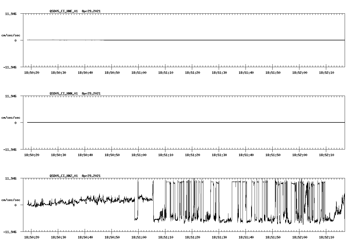Select the -11.946 amplitude label on HNZ panel
This screenshot has width=364, height=247.
click(x=10, y=232)
